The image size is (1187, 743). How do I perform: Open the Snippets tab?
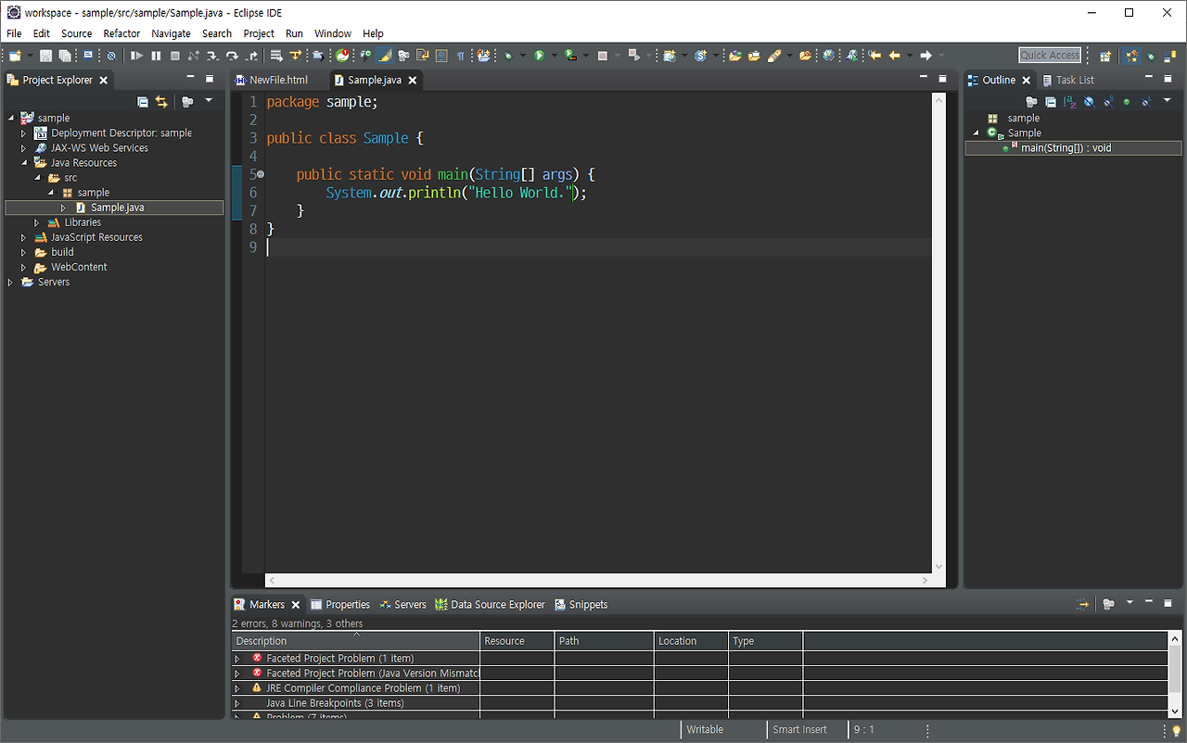point(581,604)
